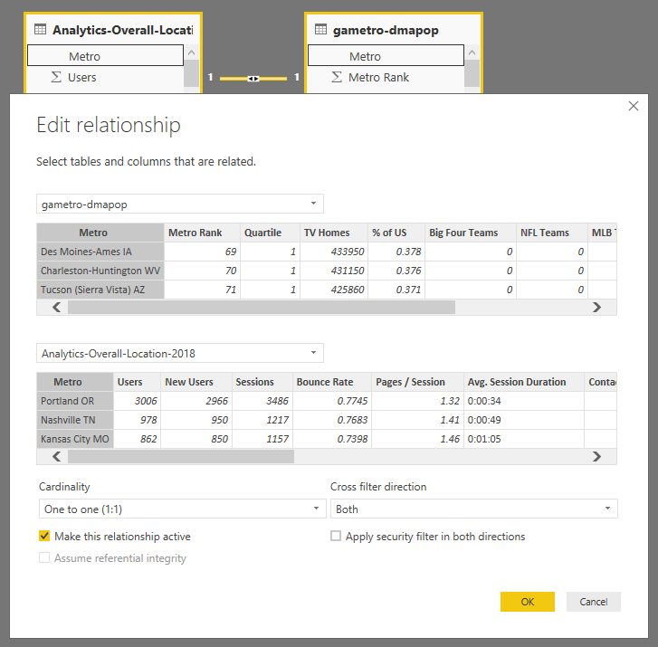This screenshot has height=647, width=658.
Task: Uncheck Make this relationship active
Action: (x=44, y=537)
